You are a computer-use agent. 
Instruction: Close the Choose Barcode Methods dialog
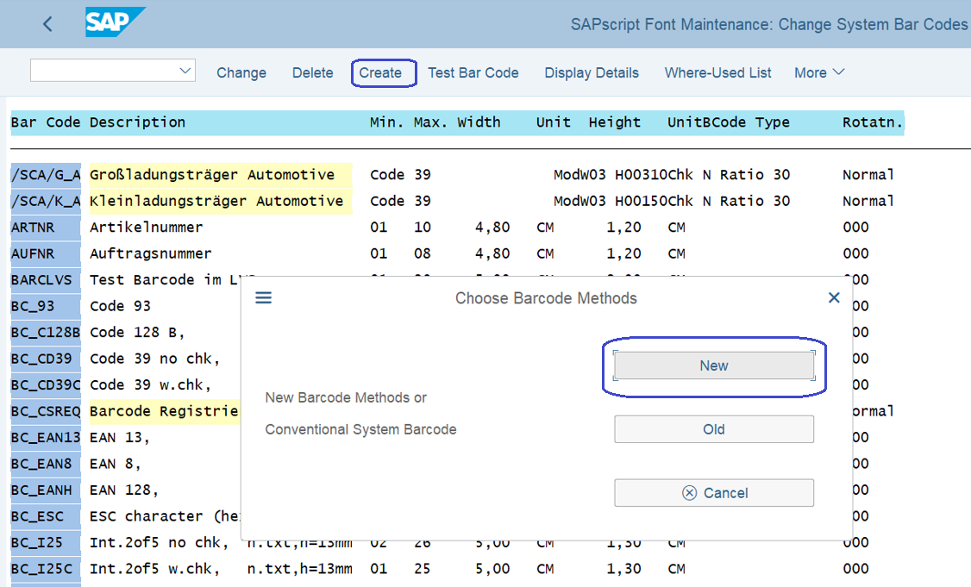pyautogui.click(x=834, y=297)
